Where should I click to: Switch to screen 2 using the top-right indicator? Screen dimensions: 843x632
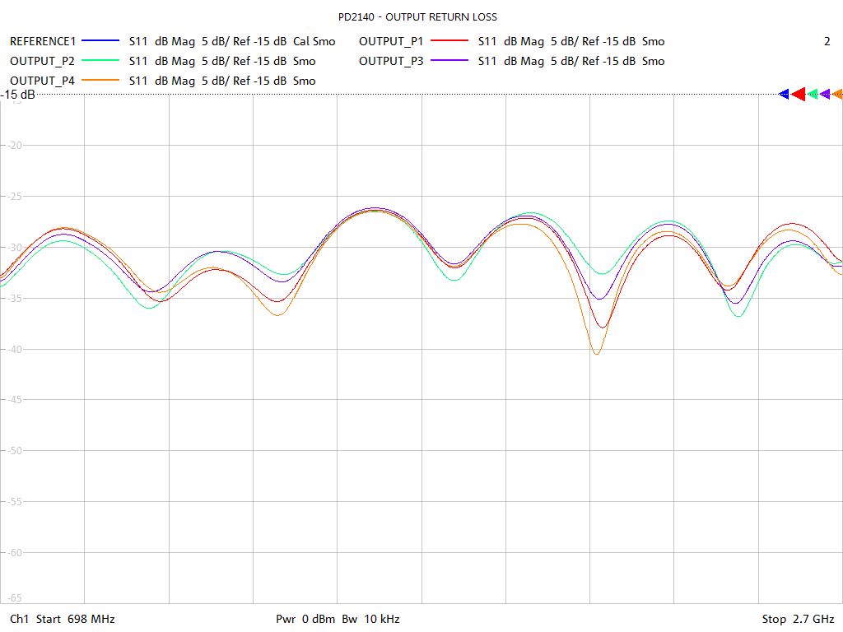coord(825,41)
